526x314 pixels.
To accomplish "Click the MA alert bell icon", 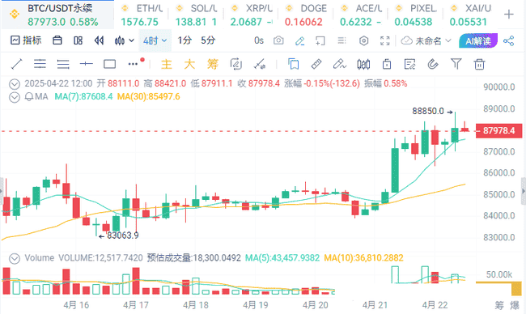I will click(29, 97).
